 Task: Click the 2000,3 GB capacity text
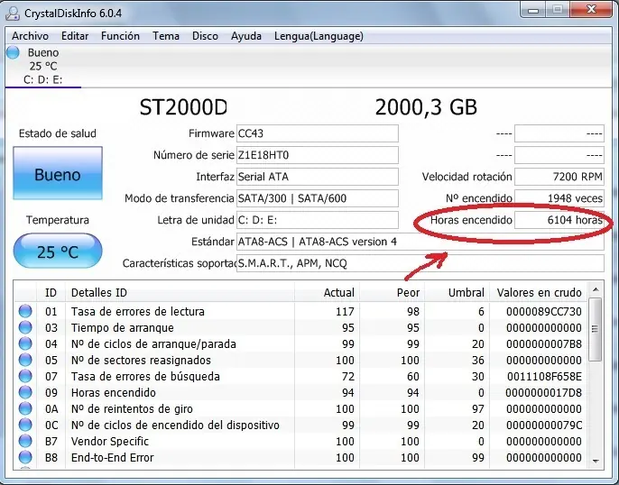[426, 107]
